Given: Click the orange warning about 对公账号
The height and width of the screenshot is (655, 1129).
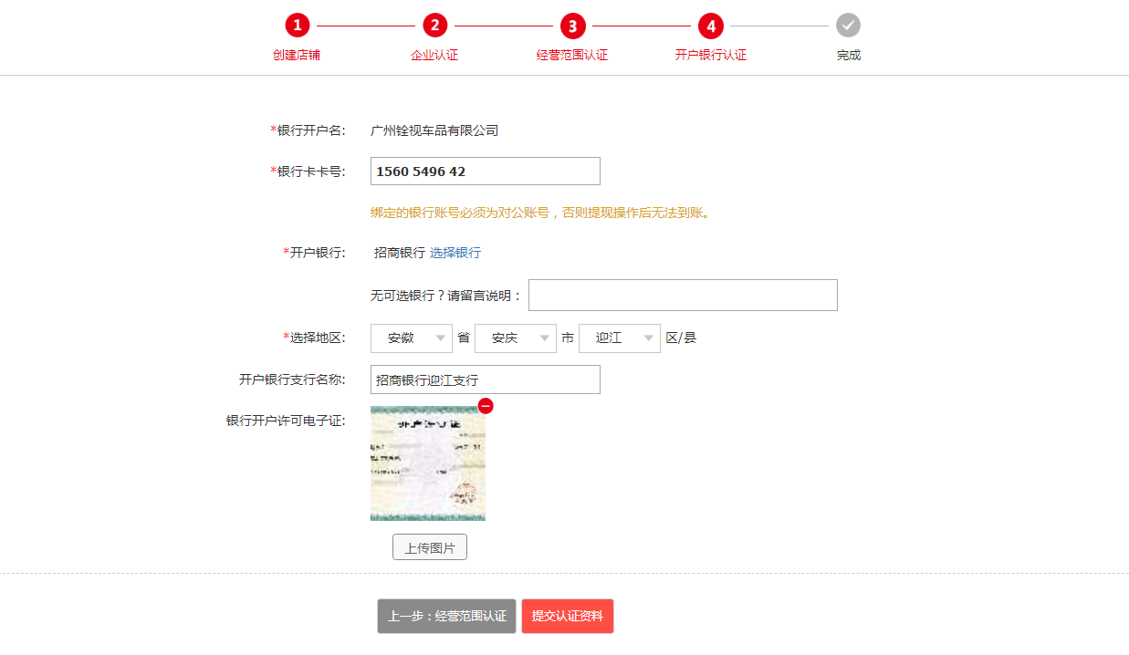Looking at the screenshot, I should pos(540,213).
